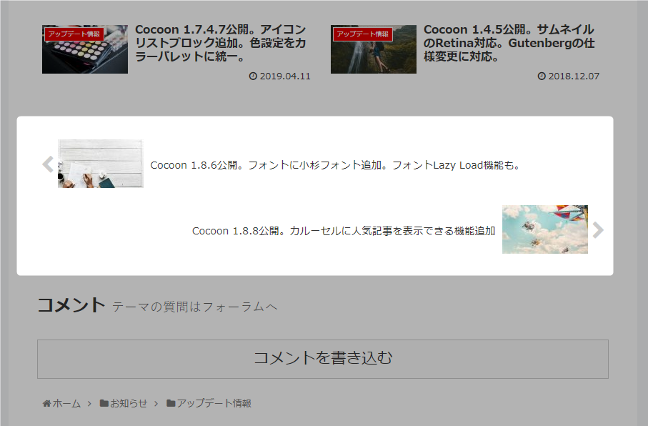
Task: Click the clock icon next to 2018.12.07
Action: click(x=542, y=76)
